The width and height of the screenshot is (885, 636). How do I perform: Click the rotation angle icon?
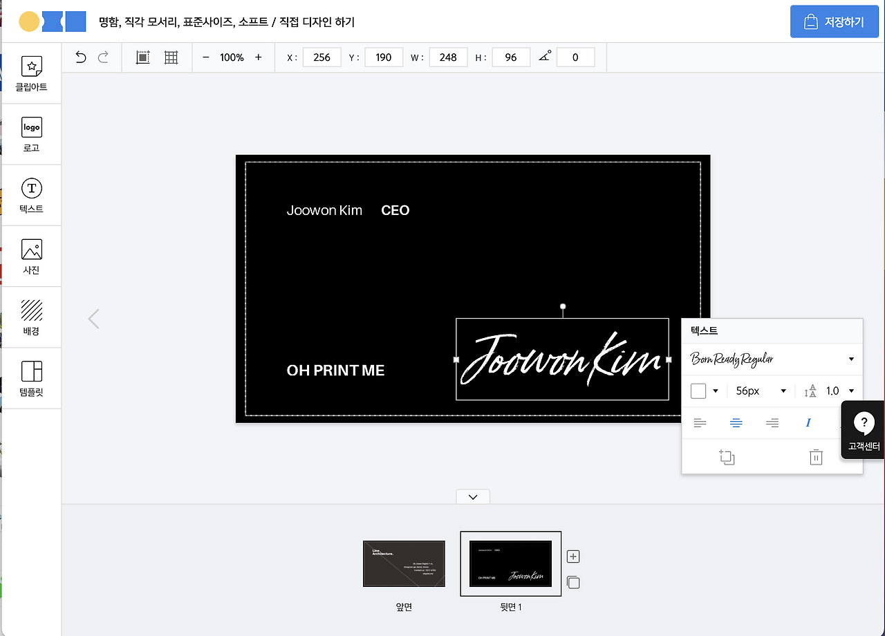(546, 57)
